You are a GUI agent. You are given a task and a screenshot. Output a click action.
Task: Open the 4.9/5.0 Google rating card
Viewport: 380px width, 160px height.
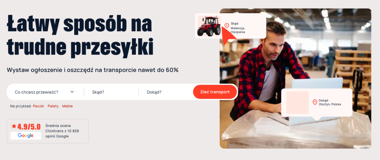pos(48,131)
